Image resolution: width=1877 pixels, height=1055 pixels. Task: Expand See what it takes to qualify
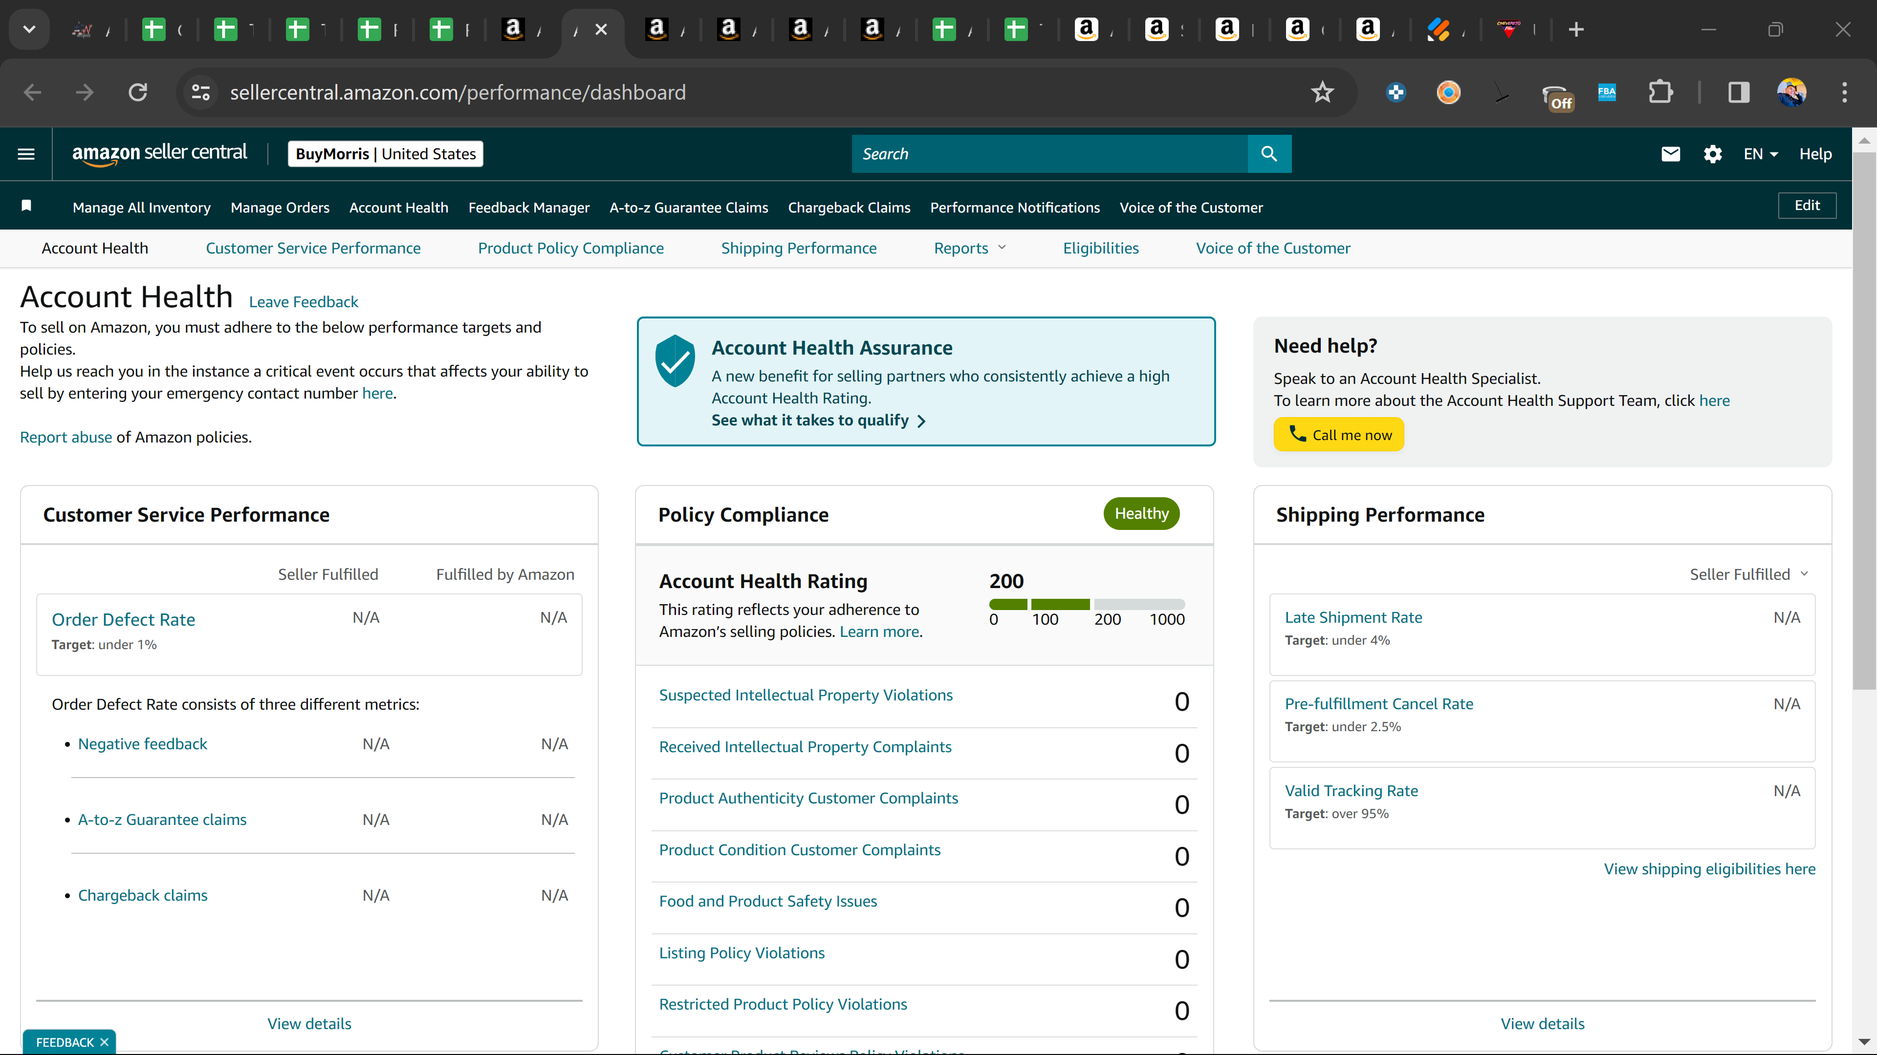[x=818, y=420]
